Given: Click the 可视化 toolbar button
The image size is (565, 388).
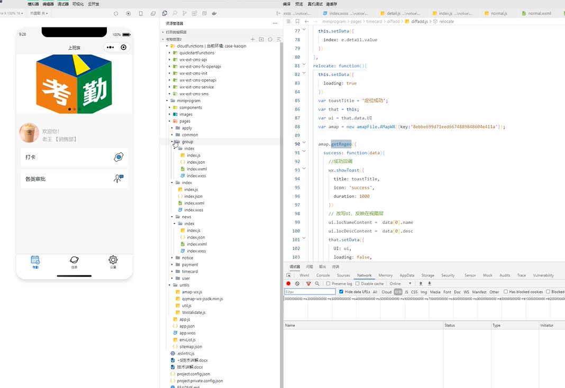Looking at the screenshot, I should click(78, 4).
